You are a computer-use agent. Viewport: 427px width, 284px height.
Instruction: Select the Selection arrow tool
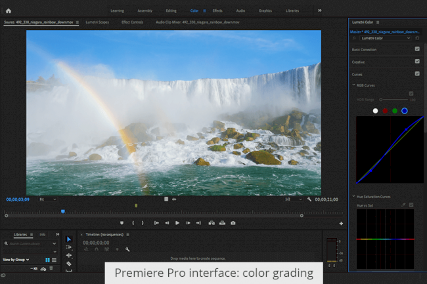[x=69, y=239]
